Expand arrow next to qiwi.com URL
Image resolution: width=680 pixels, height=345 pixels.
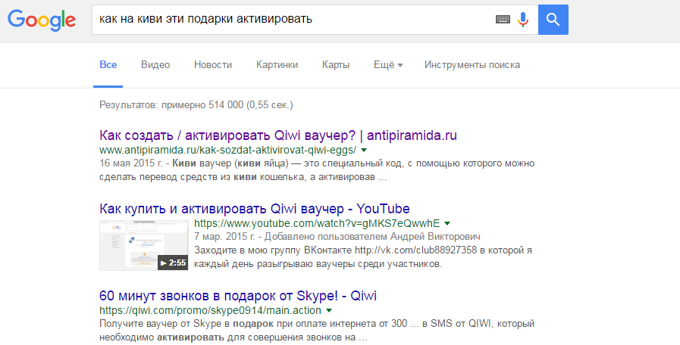329,310
